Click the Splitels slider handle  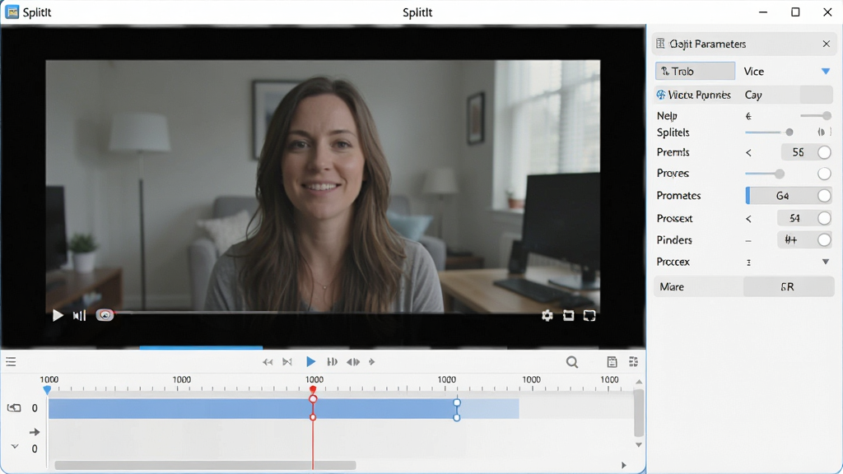coord(789,132)
